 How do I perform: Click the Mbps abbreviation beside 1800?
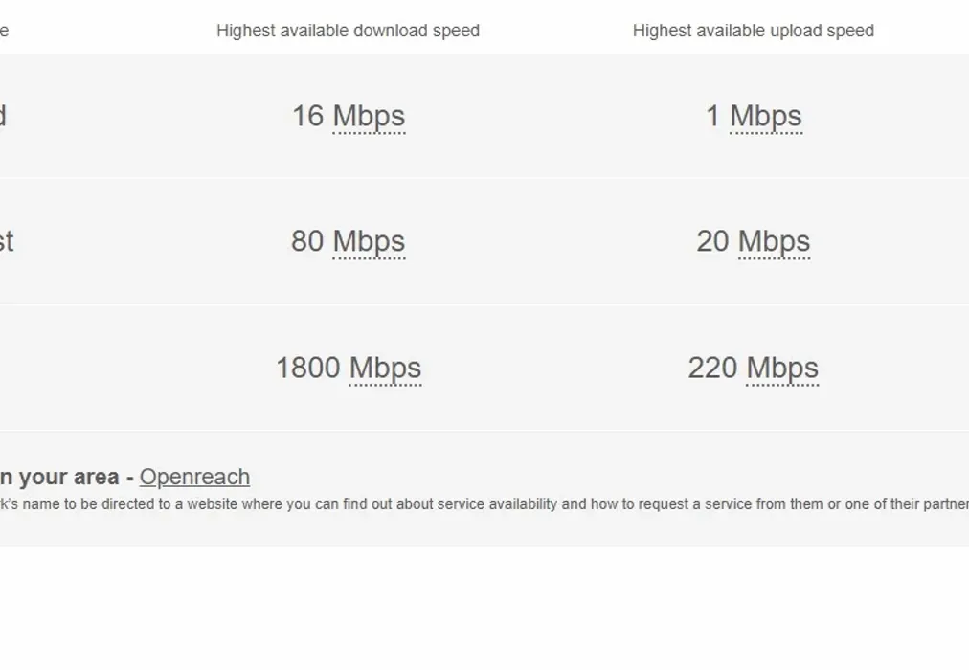pyautogui.click(x=385, y=368)
